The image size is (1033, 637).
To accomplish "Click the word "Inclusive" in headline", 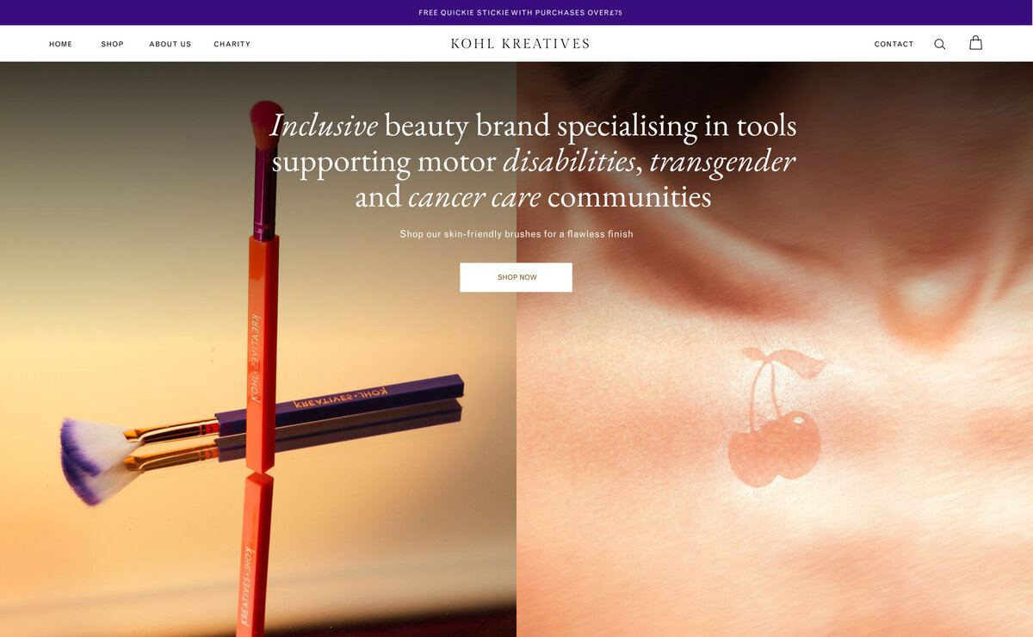I will (x=324, y=126).
